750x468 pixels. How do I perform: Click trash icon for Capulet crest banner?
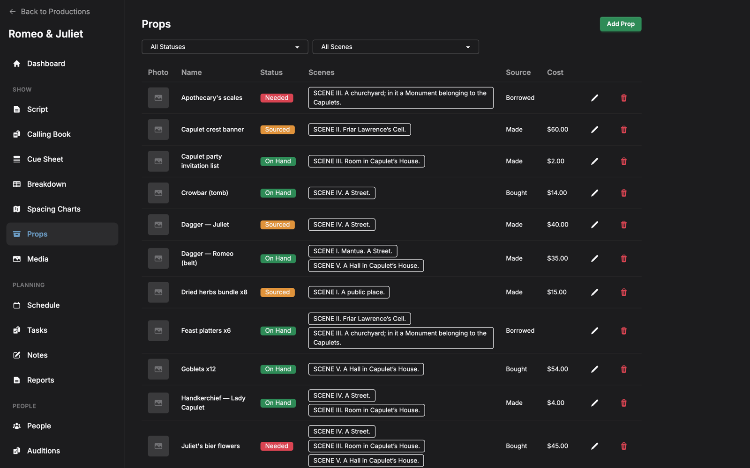[x=623, y=130]
